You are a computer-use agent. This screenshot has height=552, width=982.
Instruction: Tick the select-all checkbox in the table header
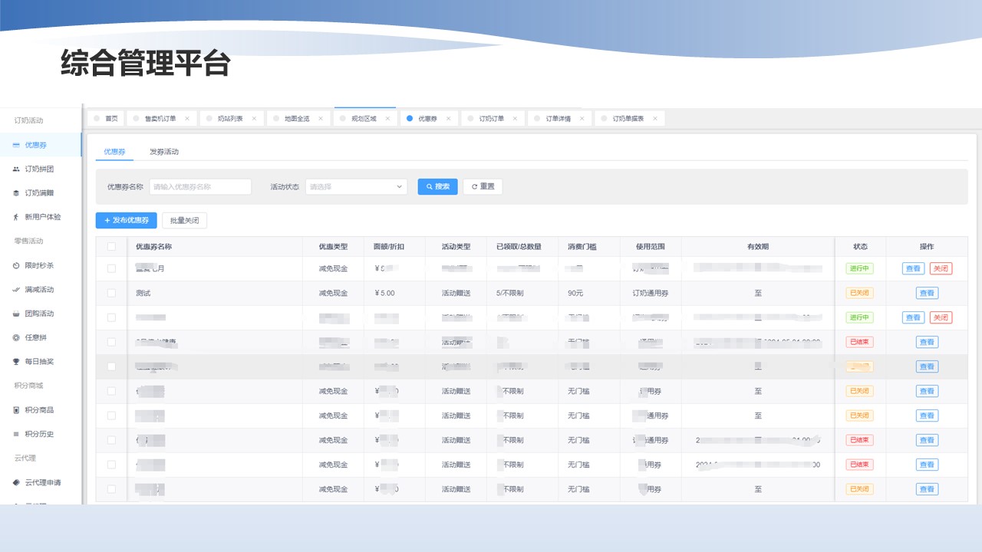click(x=111, y=247)
